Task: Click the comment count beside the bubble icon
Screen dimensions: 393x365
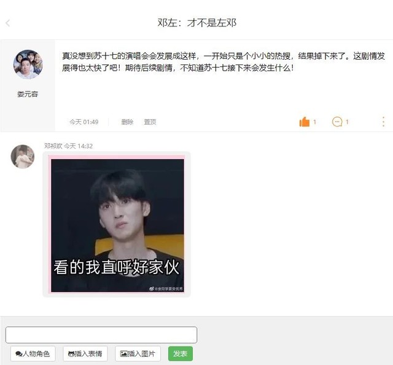Action: 347,122
